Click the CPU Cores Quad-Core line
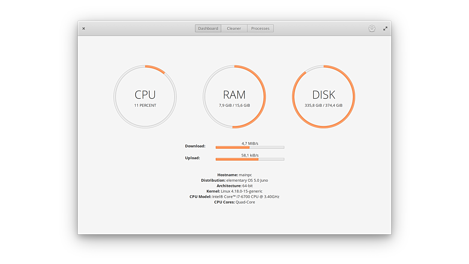The width and height of the screenshot is (469, 264). [x=234, y=202]
